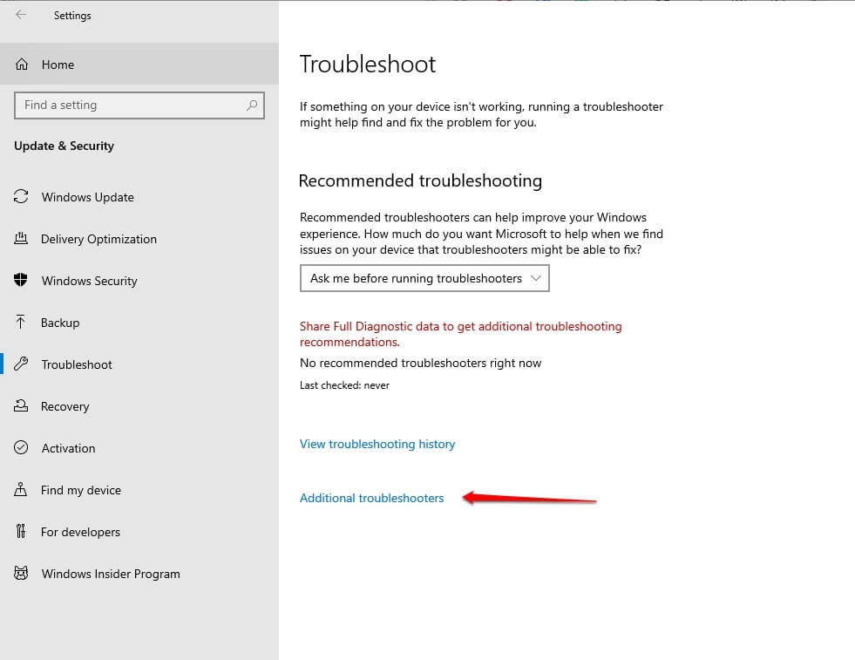This screenshot has width=855, height=660.
Task: Switch to the Troubleshoot page in sidebar
Action: point(78,364)
